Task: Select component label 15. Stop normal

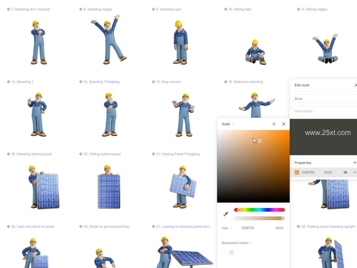Action: pos(166,82)
